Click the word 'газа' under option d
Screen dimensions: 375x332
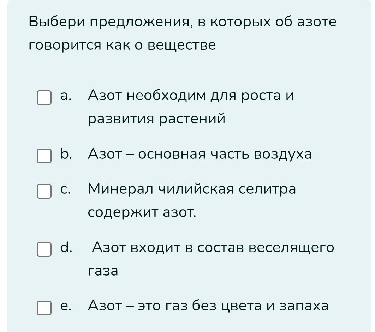[103, 271]
